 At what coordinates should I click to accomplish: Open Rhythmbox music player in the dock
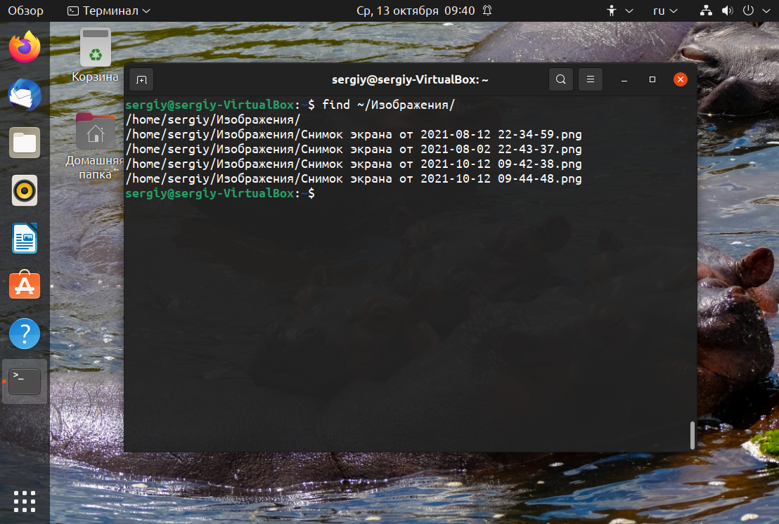pos(25,190)
